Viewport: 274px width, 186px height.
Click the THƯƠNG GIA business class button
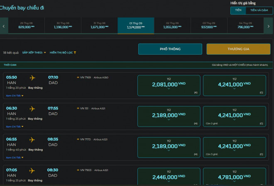(x=238, y=49)
